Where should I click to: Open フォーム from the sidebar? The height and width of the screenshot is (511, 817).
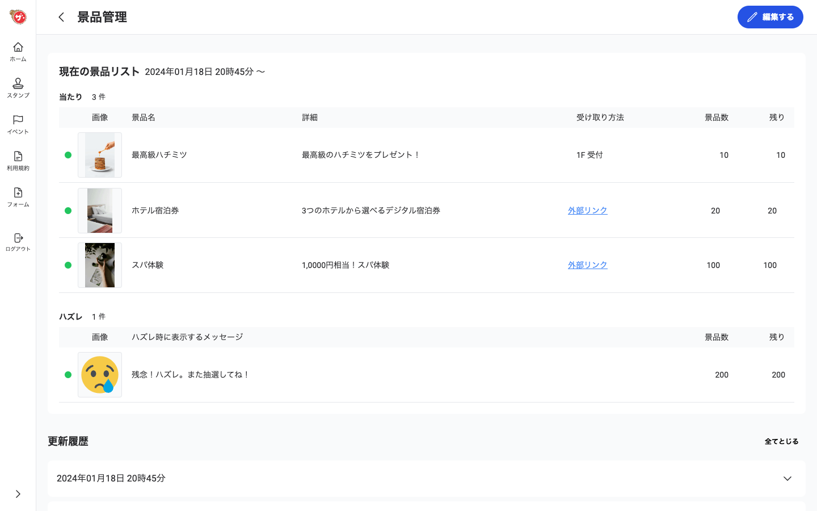18,197
